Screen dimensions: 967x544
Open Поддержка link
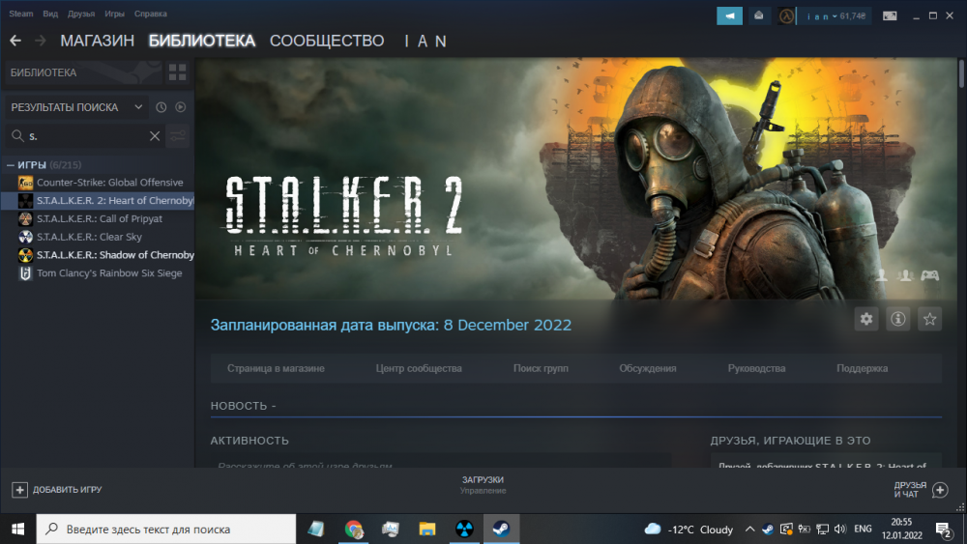[863, 368]
